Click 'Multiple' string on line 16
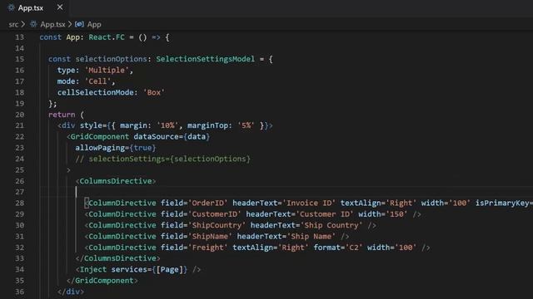Viewport: 533px width, 299px height. (107, 70)
